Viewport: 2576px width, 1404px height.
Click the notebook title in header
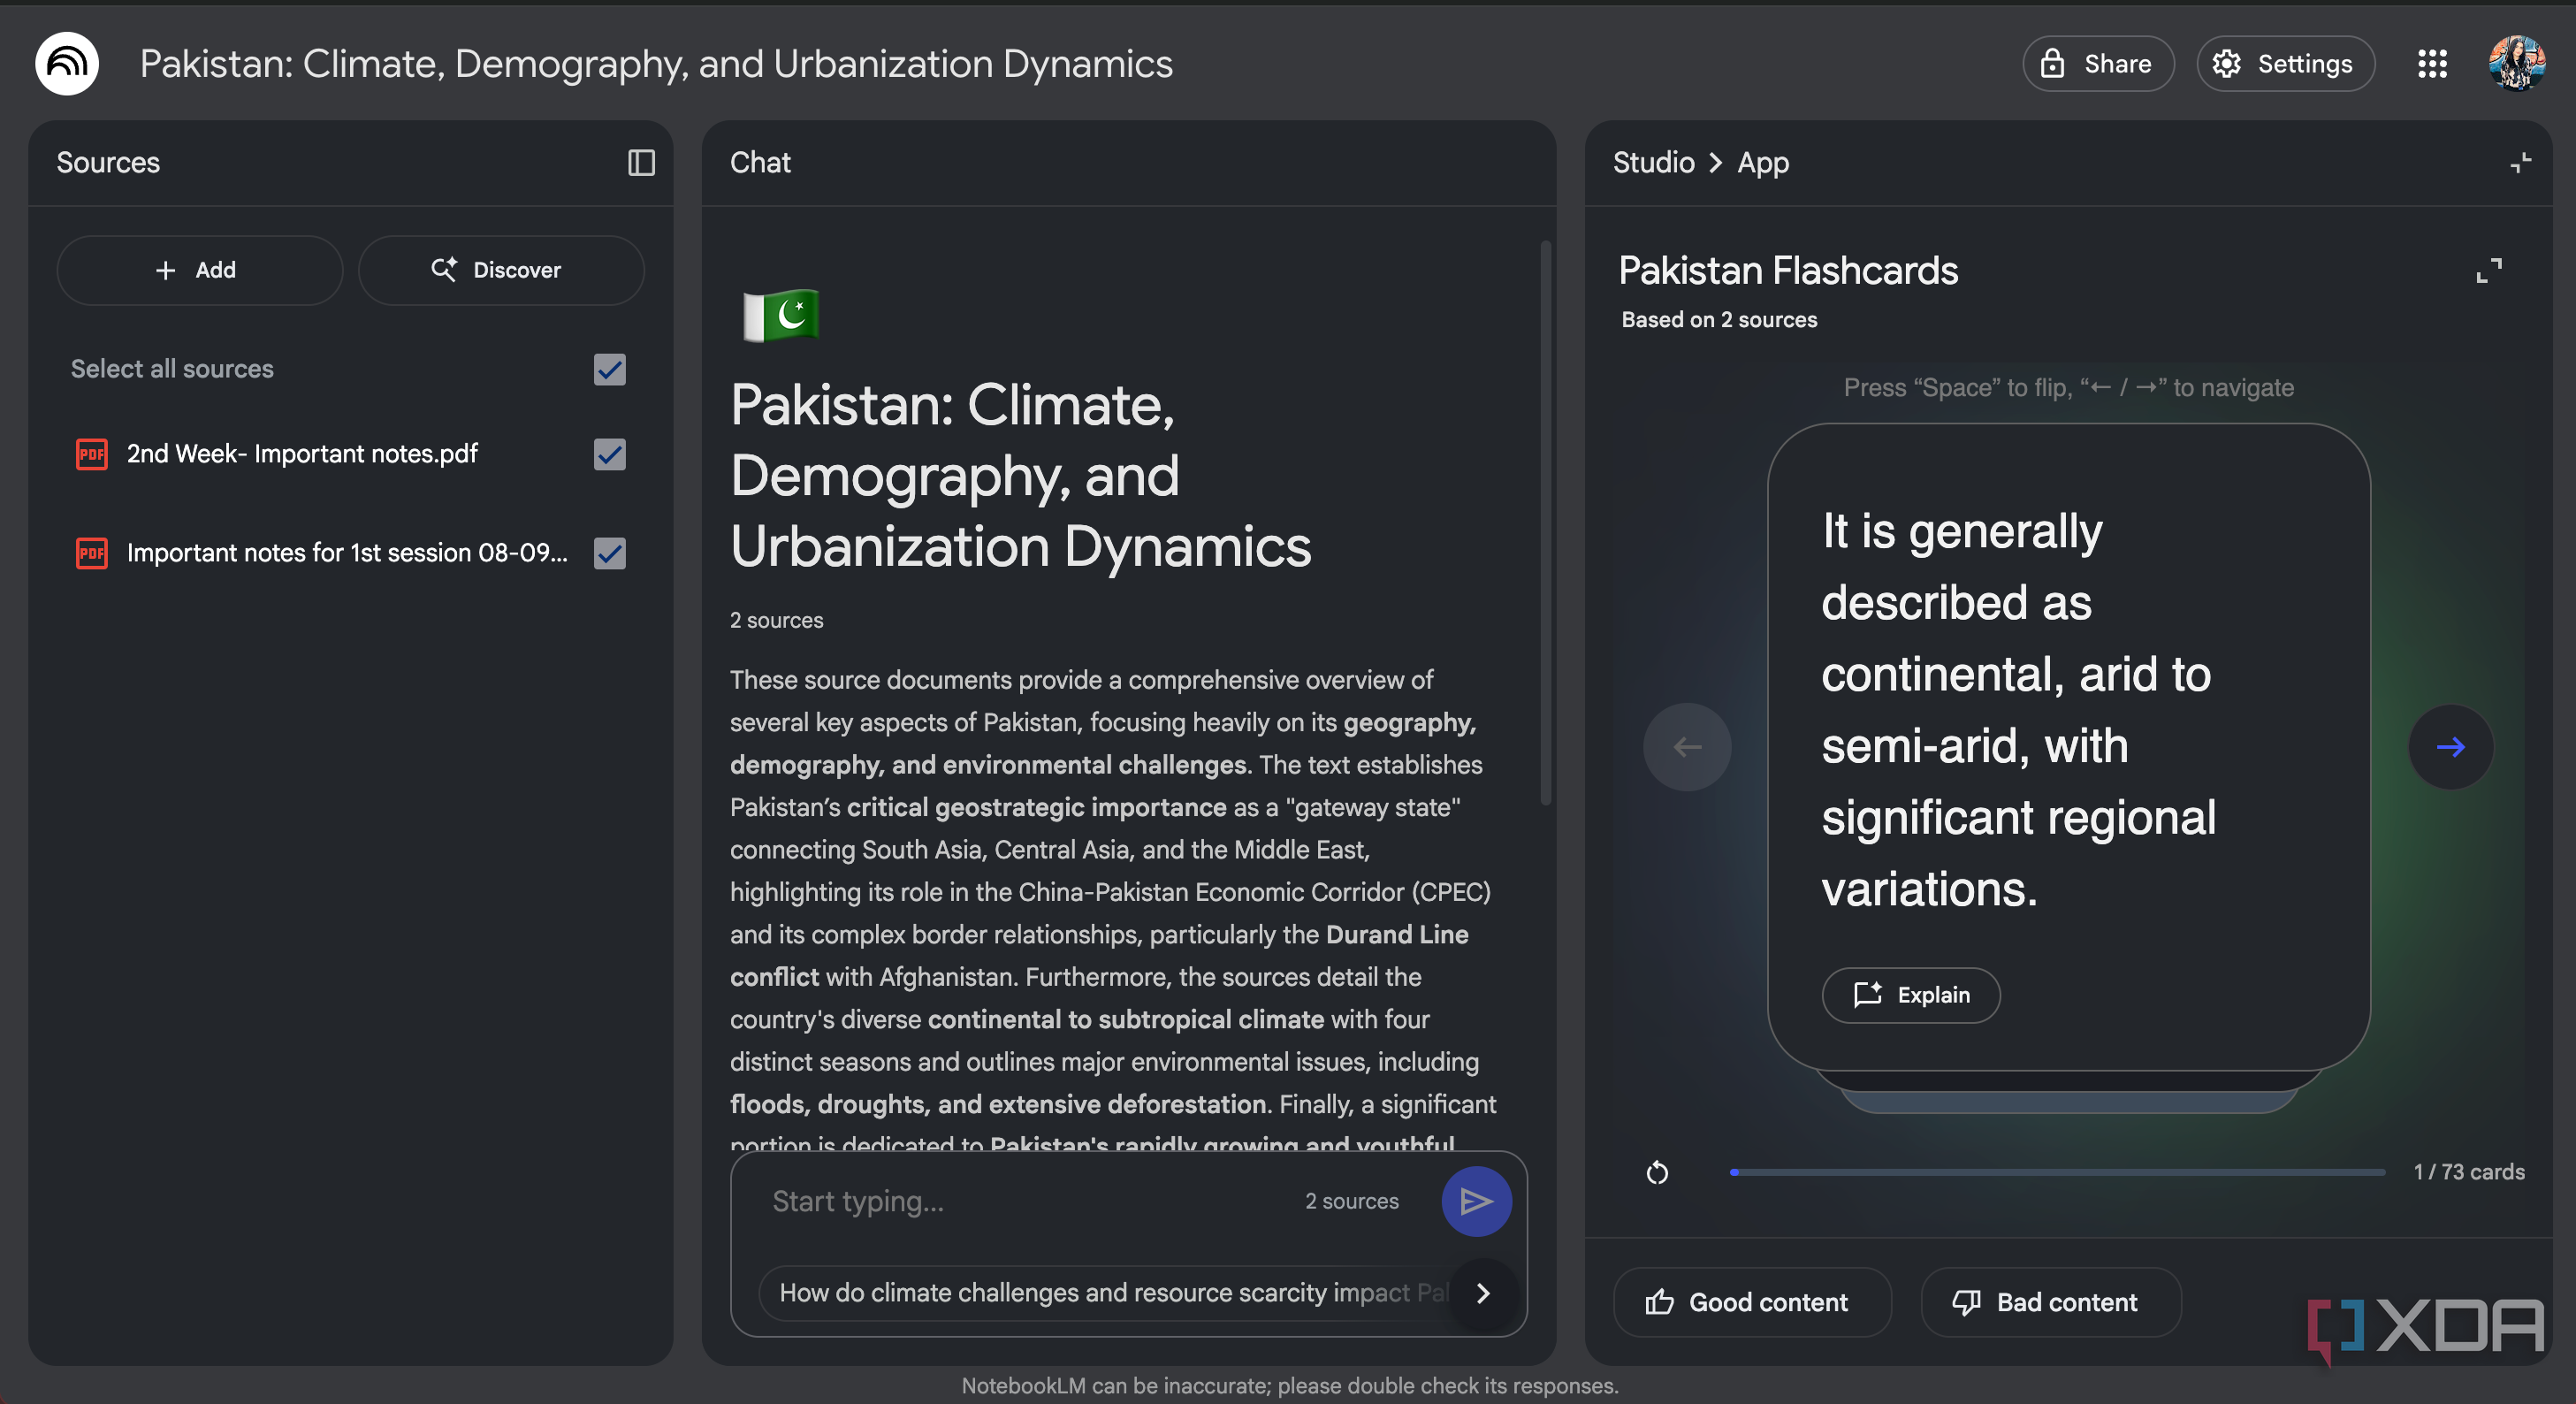point(656,64)
